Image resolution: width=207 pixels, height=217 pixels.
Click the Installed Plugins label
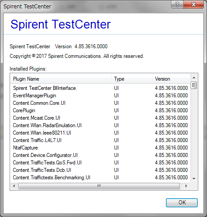pos(28,69)
